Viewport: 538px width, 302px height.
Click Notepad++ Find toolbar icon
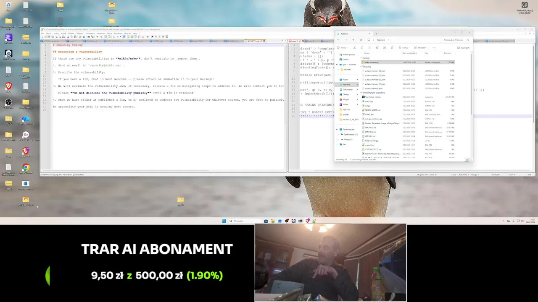[x=88, y=36]
